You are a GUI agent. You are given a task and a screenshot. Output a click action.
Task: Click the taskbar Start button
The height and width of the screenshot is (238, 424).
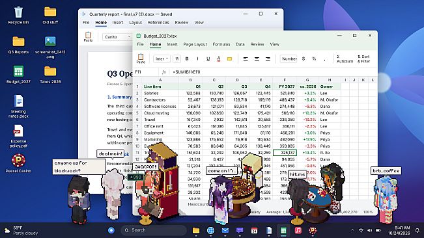click(111, 230)
